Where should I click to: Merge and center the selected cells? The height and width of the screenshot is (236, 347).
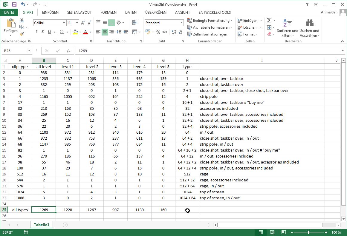point(134,32)
